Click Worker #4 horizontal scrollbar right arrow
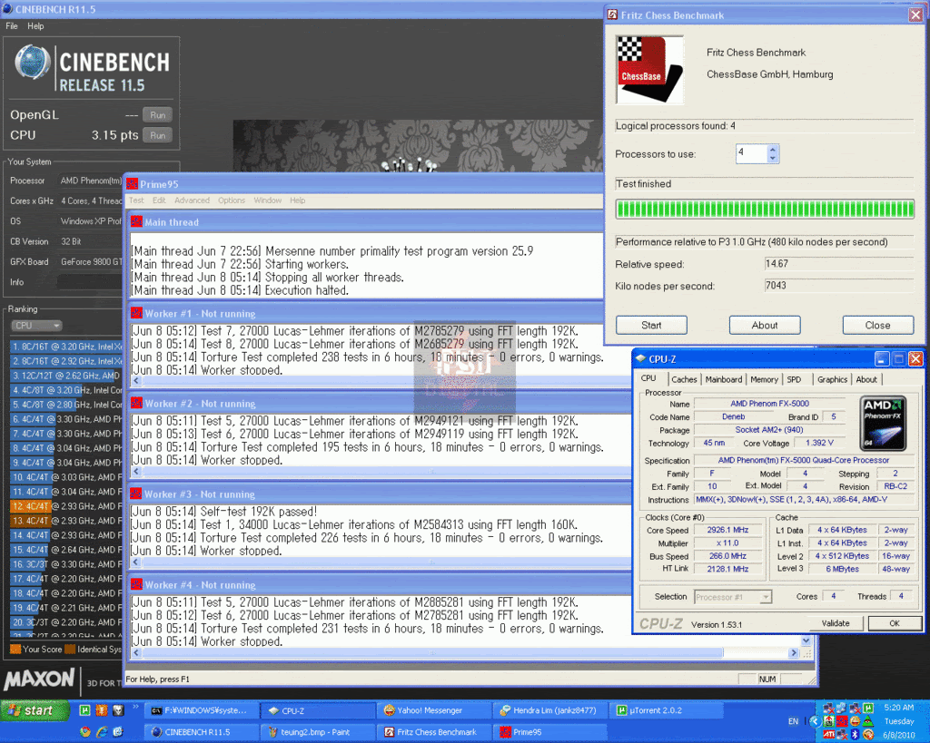 794,652
